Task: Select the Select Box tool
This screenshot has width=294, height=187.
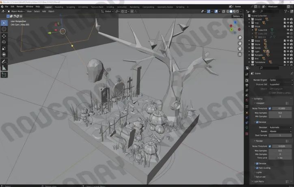Action: [x=4, y=23]
